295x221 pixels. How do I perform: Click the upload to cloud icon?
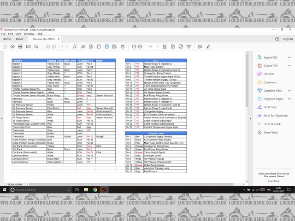pyautogui.click(x=12, y=47)
